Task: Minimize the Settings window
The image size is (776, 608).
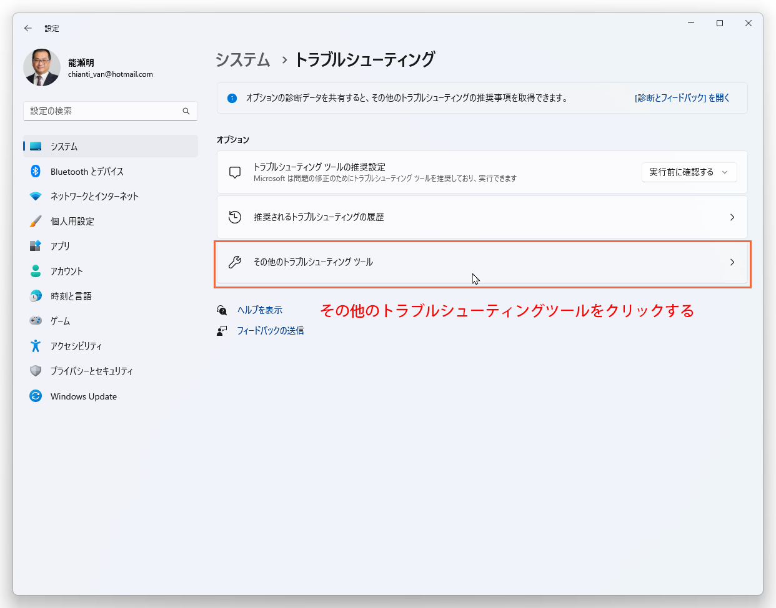Action: [691, 23]
